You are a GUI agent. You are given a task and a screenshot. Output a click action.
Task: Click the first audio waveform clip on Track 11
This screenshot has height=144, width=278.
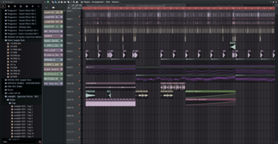click(x=90, y=95)
